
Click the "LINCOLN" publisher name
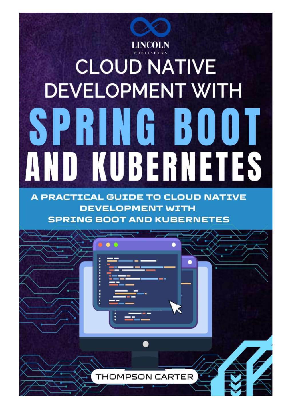(150, 45)
